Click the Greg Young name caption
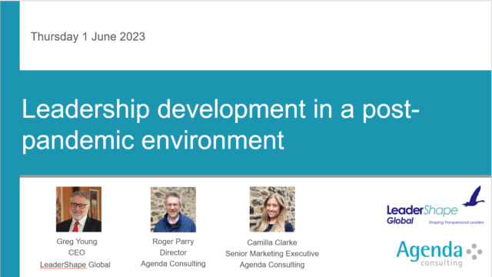The height and width of the screenshot is (277, 492). (x=77, y=242)
